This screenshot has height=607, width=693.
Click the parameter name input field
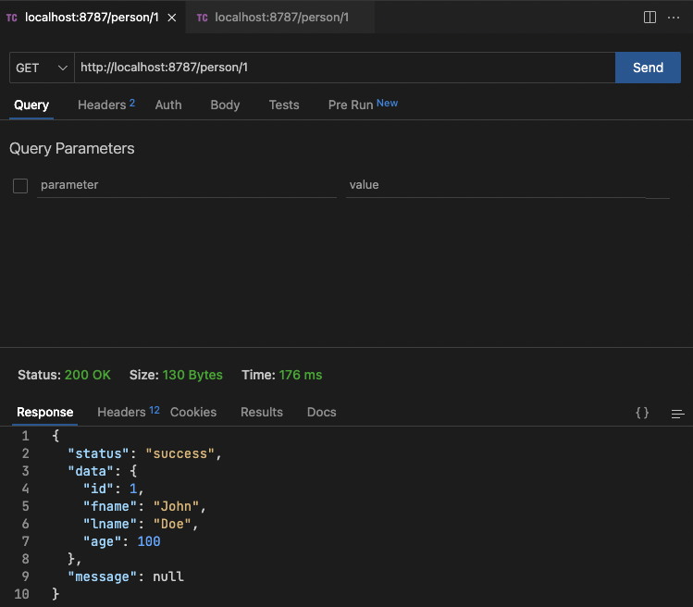click(x=187, y=185)
